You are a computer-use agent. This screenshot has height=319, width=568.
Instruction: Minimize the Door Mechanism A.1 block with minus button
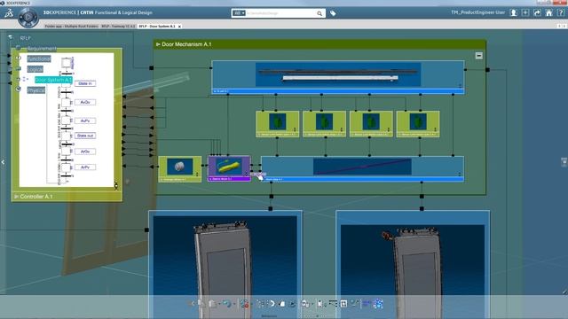point(479,56)
